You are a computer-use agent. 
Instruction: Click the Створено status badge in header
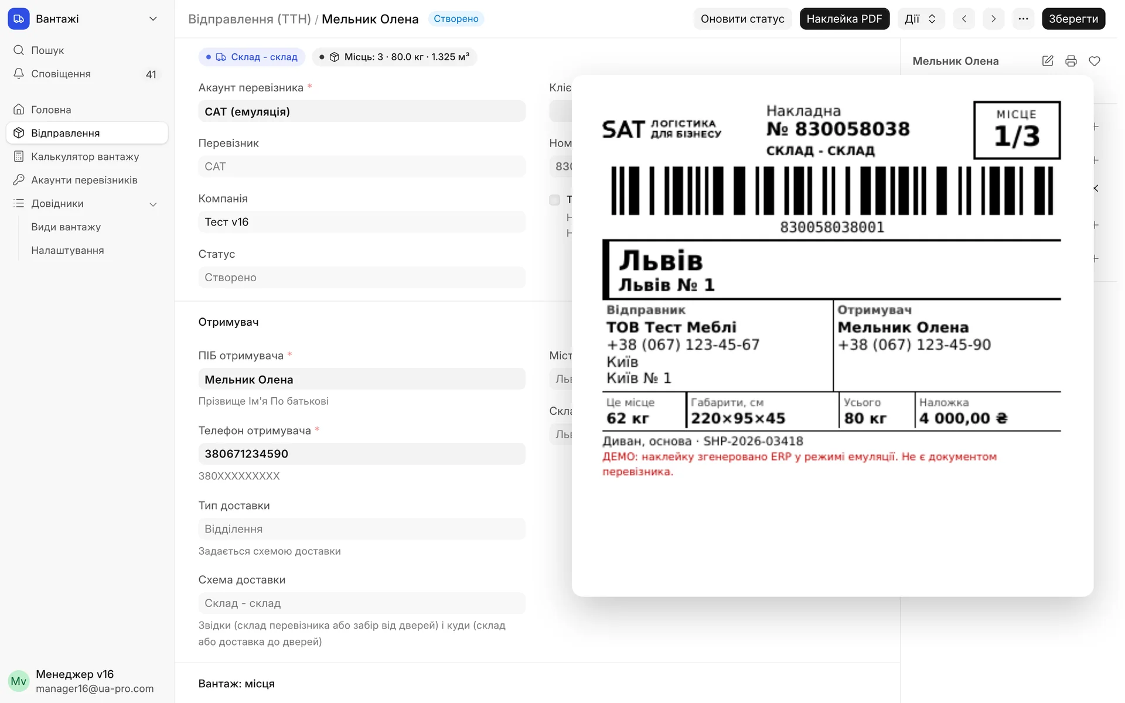point(456,19)
